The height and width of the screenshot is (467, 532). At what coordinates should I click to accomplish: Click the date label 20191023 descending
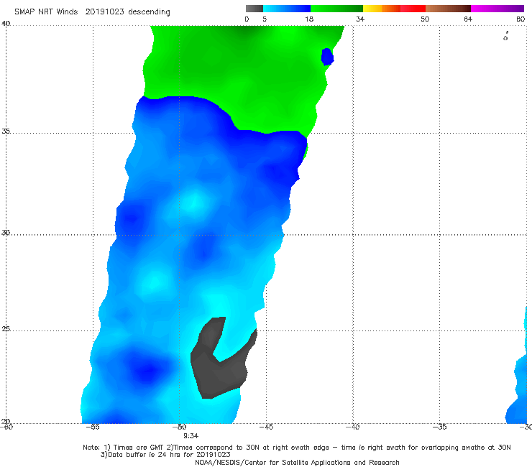pos(127,11)
